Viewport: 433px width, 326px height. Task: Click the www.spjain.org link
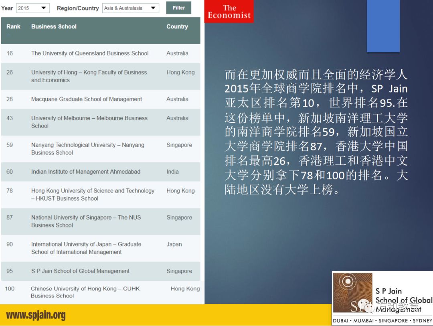point(36,315)
